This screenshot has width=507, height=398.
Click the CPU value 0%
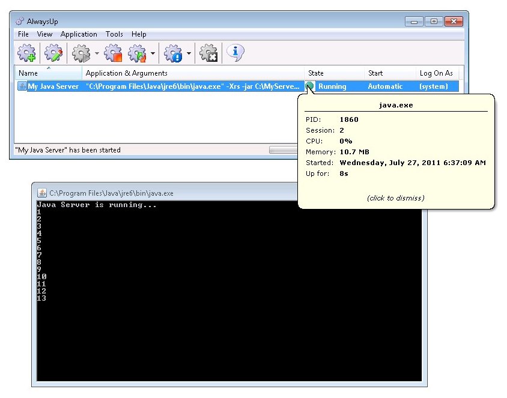tap(346, 141)
